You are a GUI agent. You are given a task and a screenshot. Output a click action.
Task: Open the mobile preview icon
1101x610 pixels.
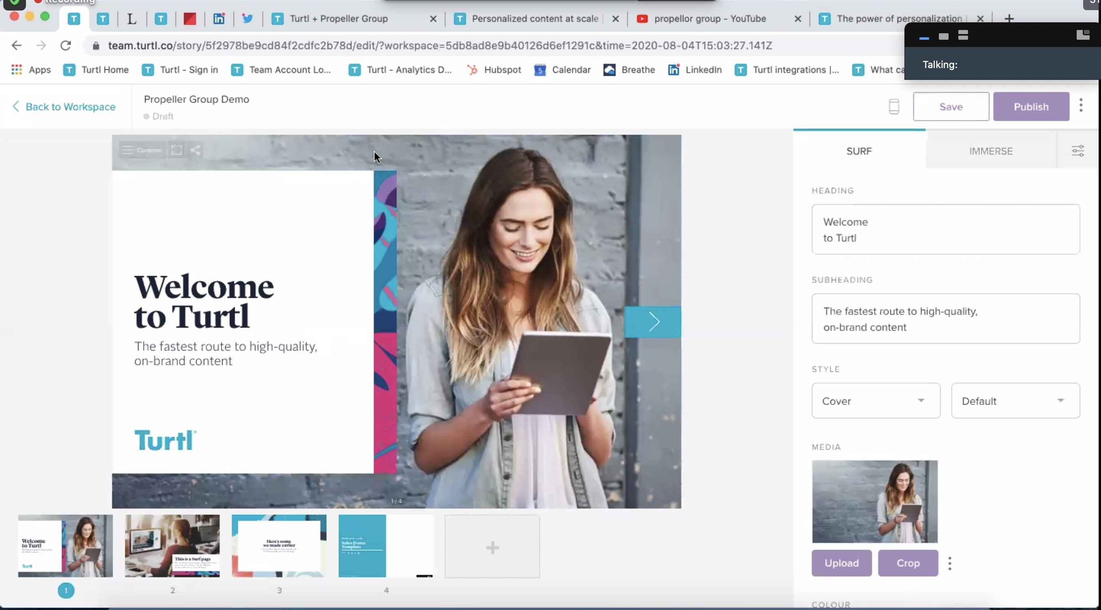(894, 107)
